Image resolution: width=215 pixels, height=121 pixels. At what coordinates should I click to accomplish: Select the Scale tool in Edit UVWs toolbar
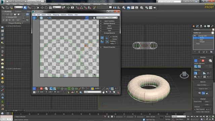pyautogui.click(x=41, y=18)
